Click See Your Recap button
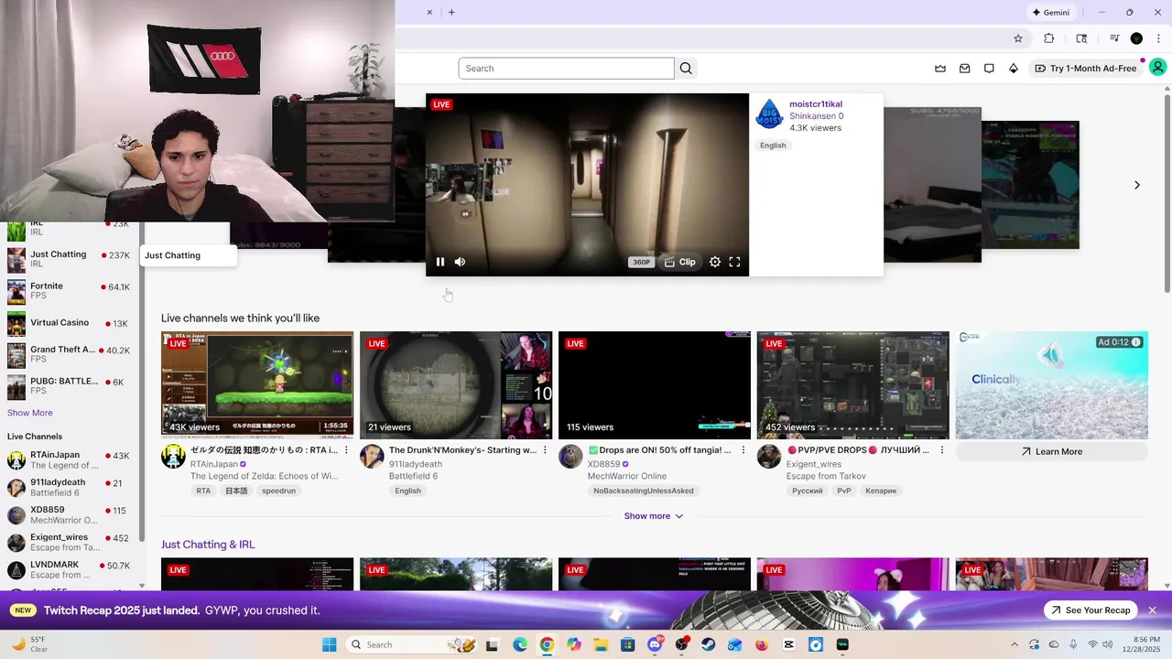This screenshot has height=659, width=1172. coord(1091,610)
